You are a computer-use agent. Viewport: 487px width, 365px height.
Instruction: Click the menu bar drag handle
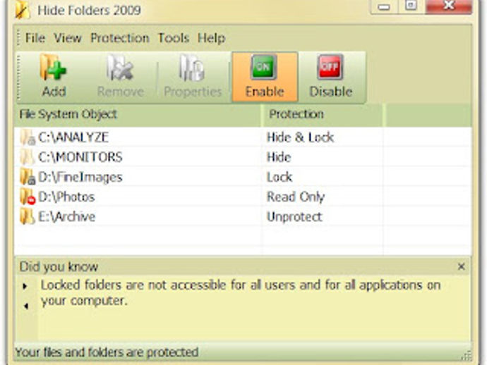click(x=18, y=38)
